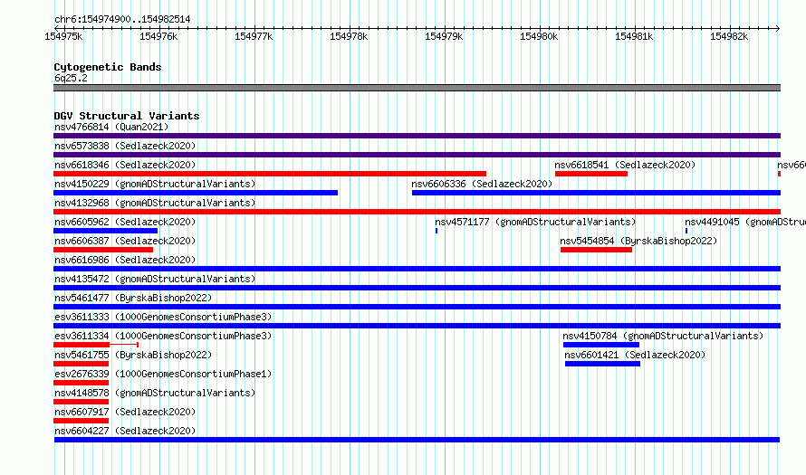The height and width of the screenshot is (475, 806).
Task: Open the esv3611334 variant label
Action: pyautogui.click(x=163, y=336)
